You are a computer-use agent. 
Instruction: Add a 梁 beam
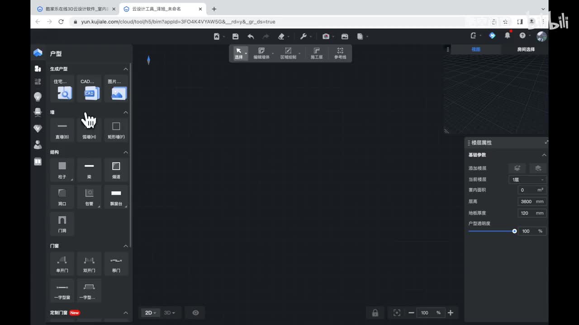pyautogui.click(x=89, y=170)
